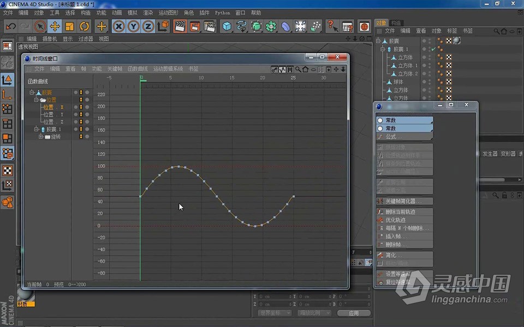The width and height of the screenshot is (524, 327).
Task: Open the 渲染 menu
Action: coord(148,13)
